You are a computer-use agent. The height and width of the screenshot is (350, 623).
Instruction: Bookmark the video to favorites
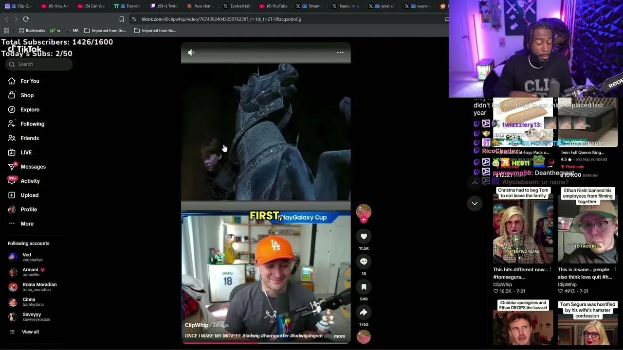(x=364, y=287)
